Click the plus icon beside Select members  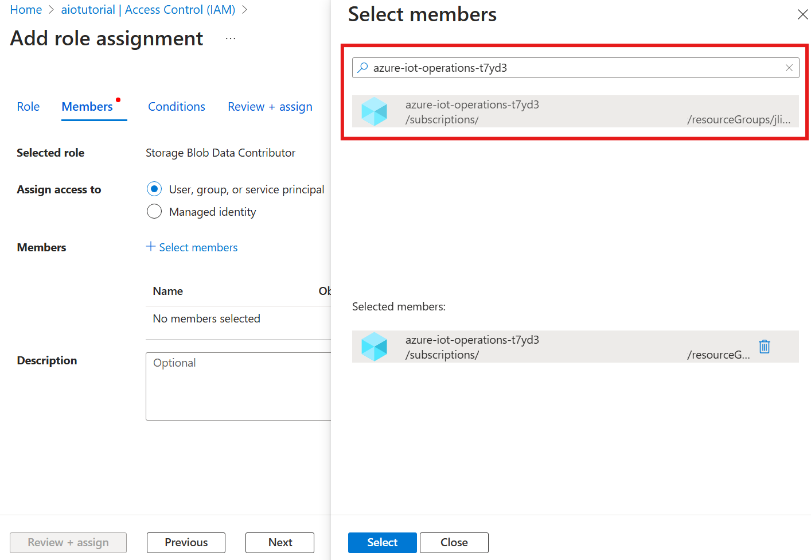[151, 247]
